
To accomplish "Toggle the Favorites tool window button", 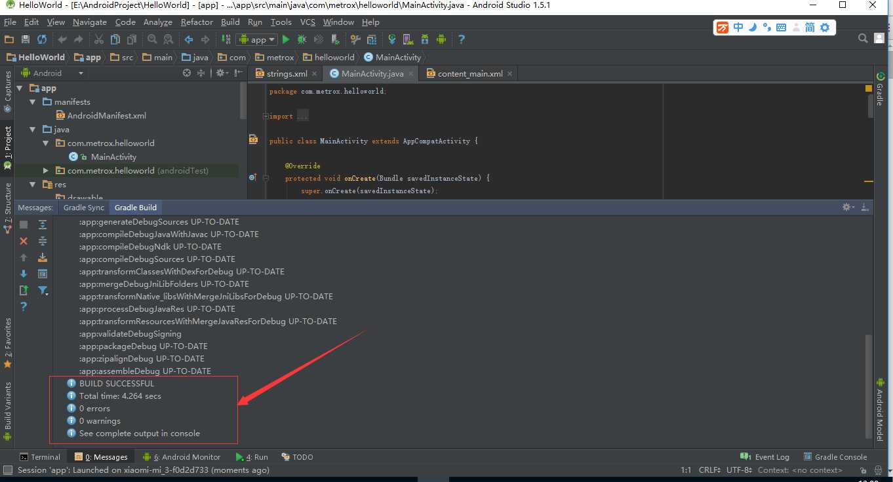I will click(x=7, y=342).
